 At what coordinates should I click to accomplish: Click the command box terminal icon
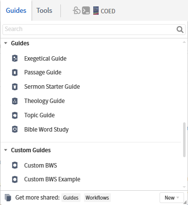[x=86, y=11]
